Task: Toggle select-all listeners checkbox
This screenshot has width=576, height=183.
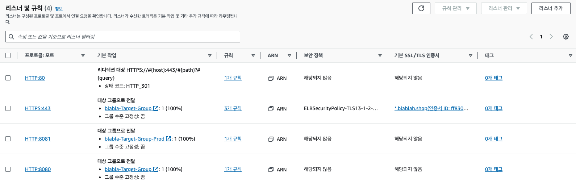Action: [8, 55]
